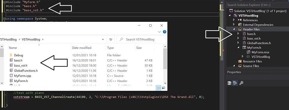Click the Properties panel title
Screen dimensions: 289x110
pos(234,72)
